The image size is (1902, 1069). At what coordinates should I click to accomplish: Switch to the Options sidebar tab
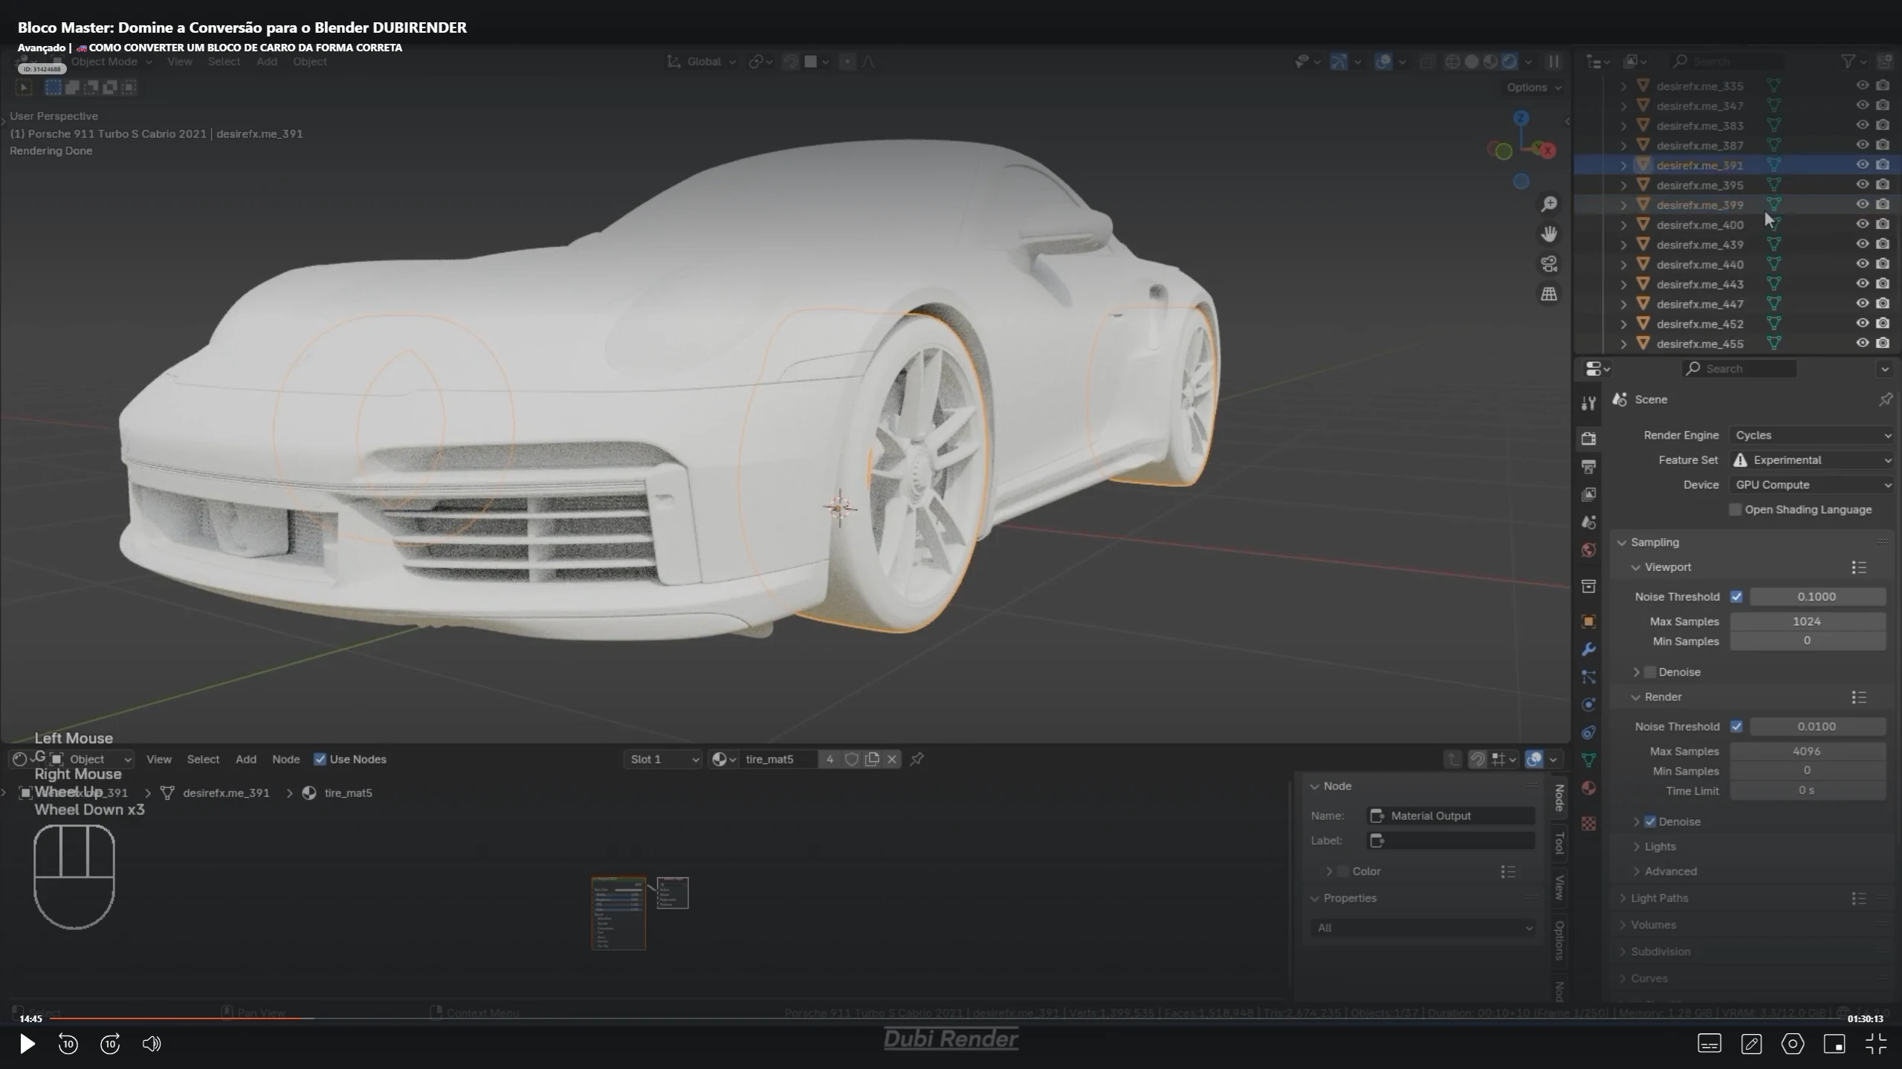1559,940
